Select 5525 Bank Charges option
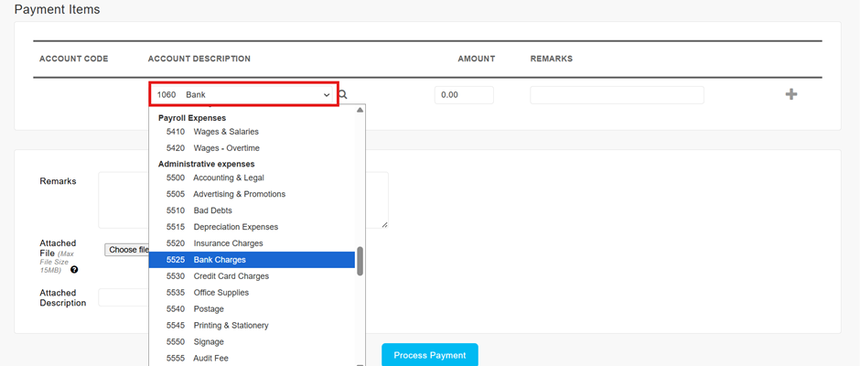 click(x=252, y=260)
